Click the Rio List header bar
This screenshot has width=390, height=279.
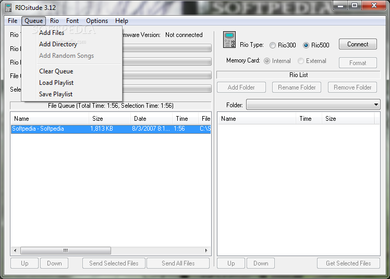298,75
